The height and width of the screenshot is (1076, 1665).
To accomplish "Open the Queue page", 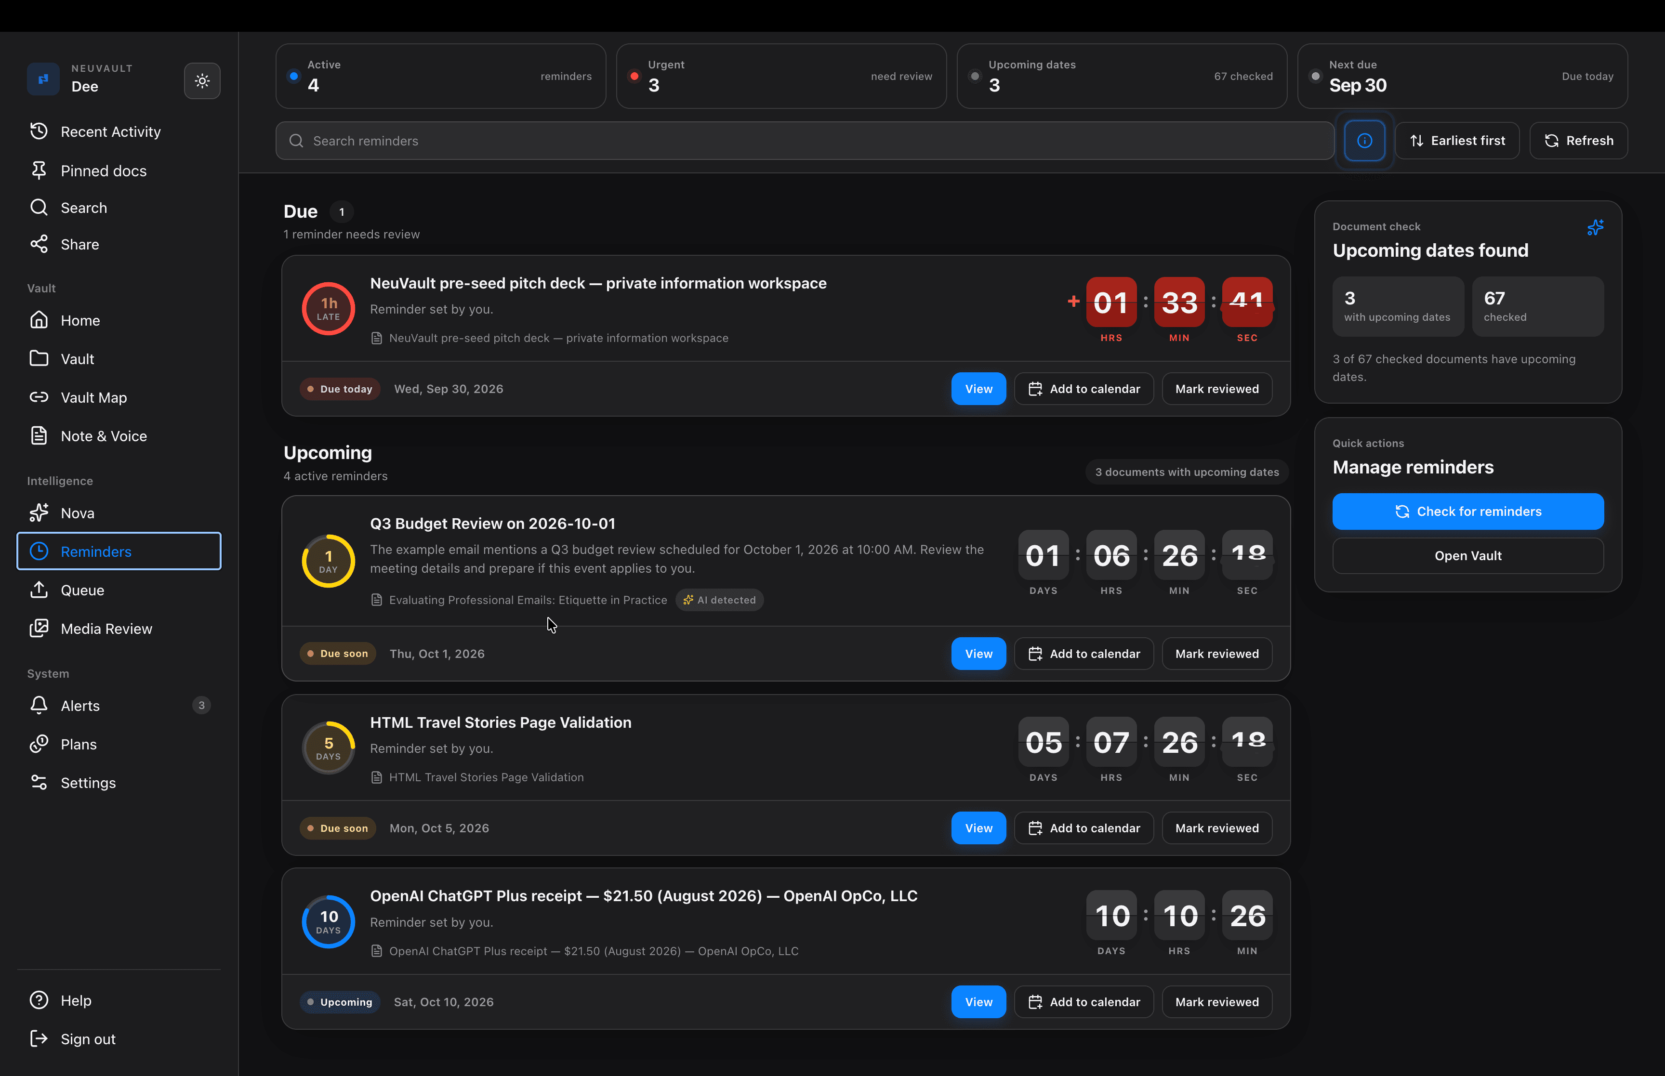I will pyautogui.click(x=119, y=590).
